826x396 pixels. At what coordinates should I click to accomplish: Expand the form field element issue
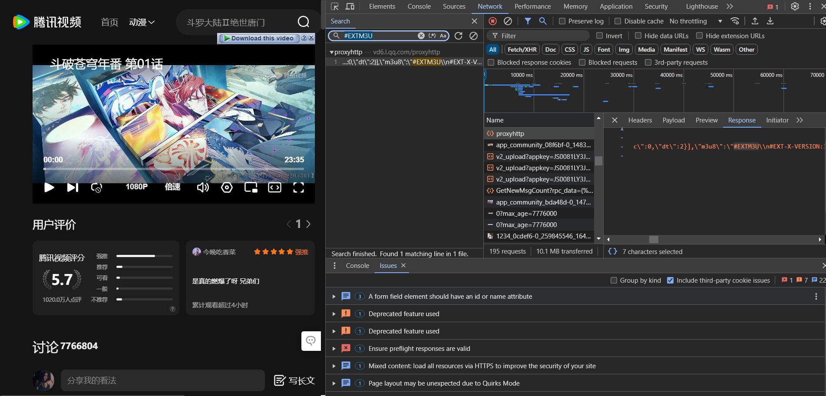click(x=334, y=297)
